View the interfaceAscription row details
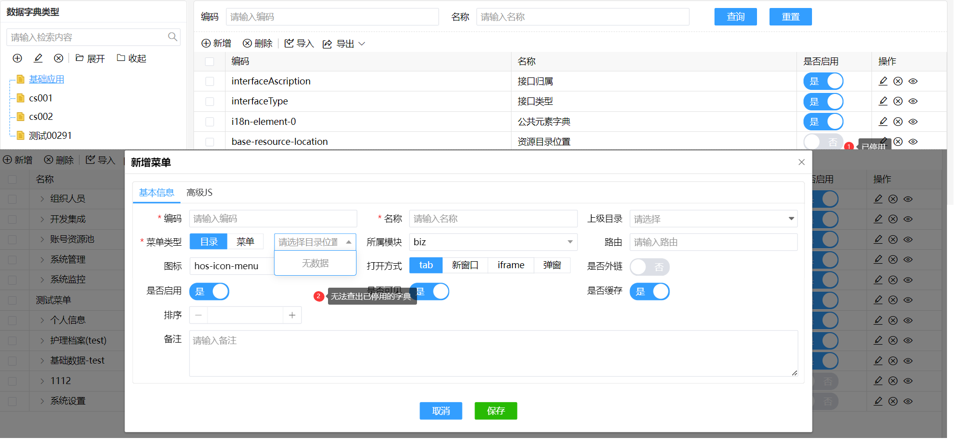This screenshot has width=960, height=440. [x=913, y=81]
